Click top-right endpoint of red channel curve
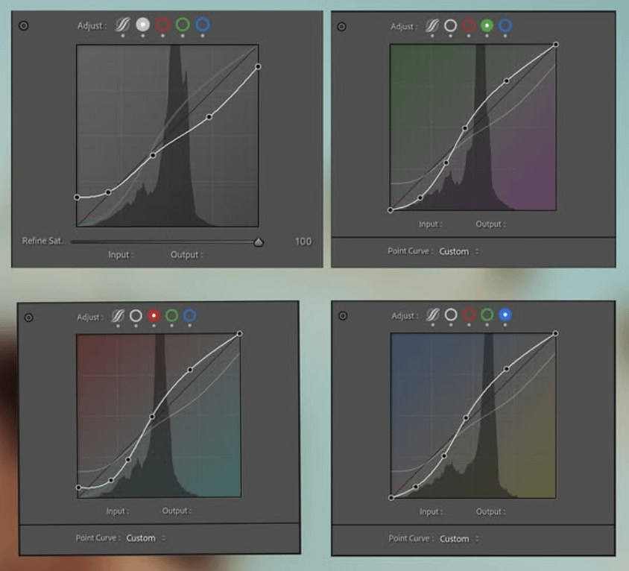 [239, 334]
